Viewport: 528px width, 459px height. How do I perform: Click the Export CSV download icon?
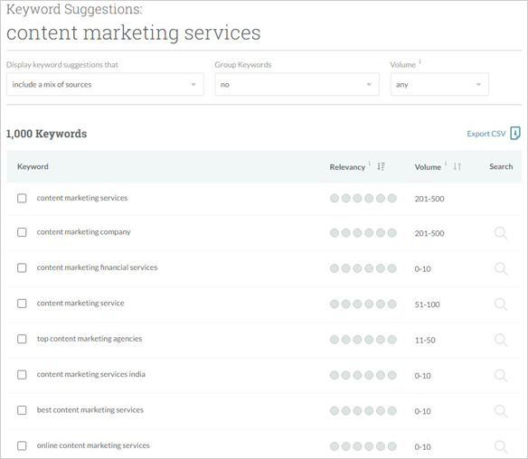(515, 133)
